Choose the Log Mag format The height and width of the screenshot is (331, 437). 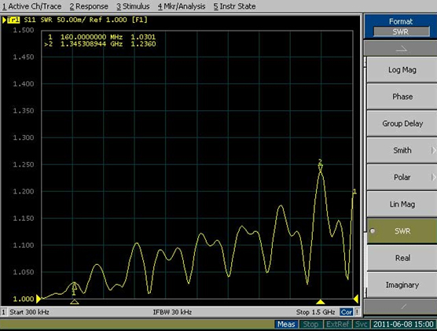click(x=402, y=70)
